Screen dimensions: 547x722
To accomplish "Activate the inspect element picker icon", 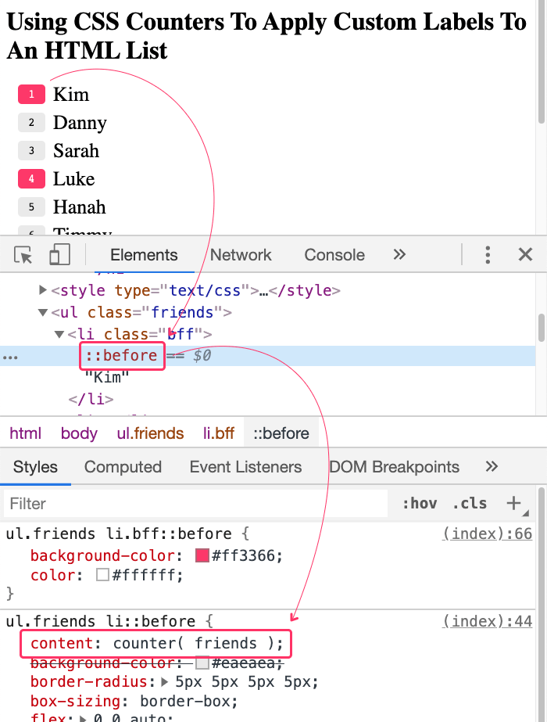I will (23, 255).
